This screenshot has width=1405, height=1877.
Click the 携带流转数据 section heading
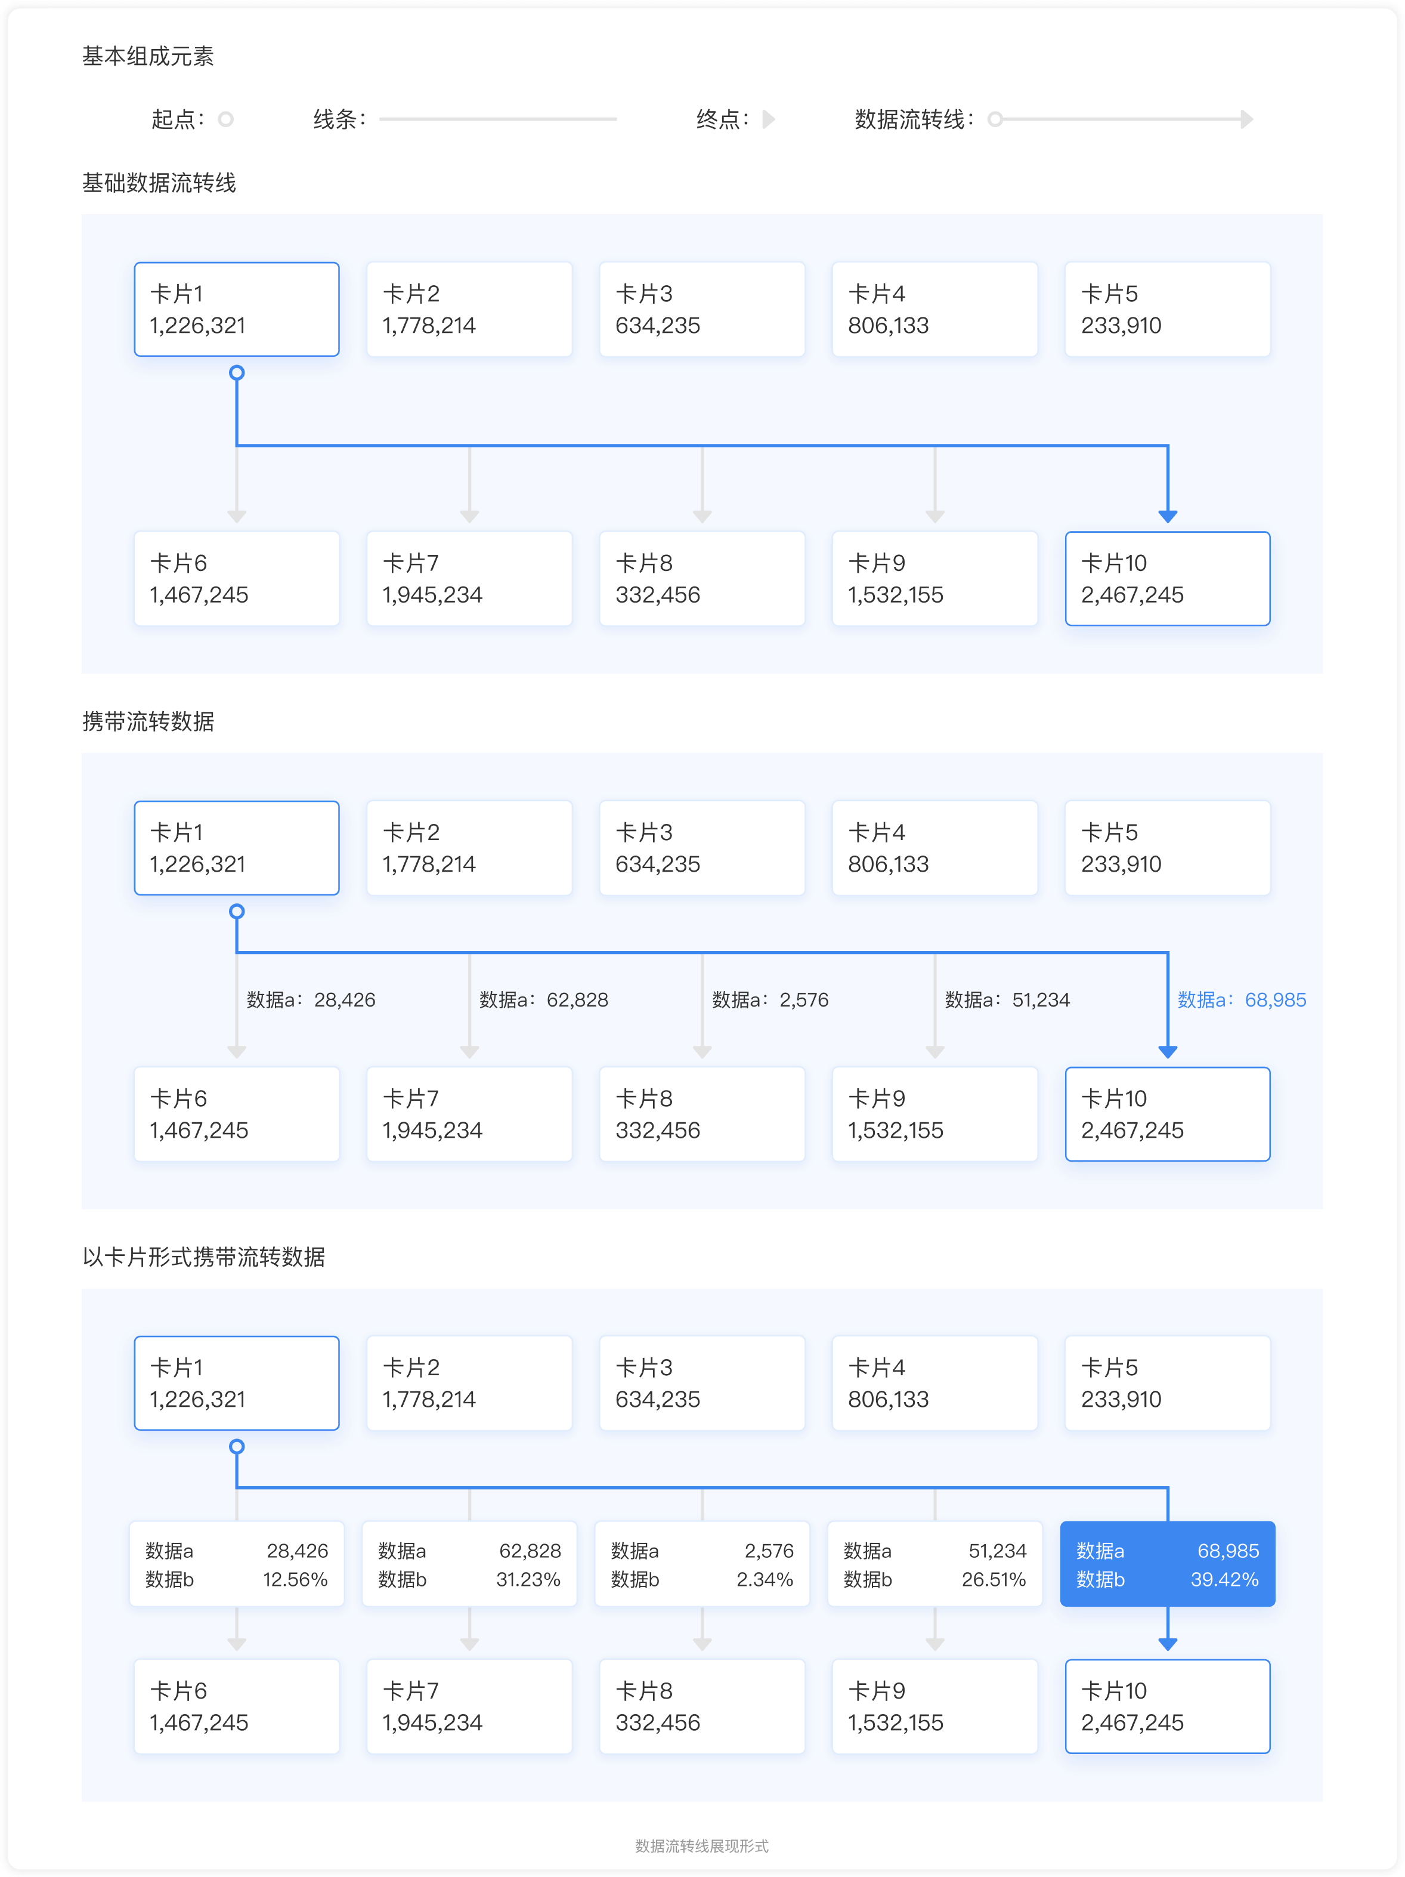click(148, 721)
